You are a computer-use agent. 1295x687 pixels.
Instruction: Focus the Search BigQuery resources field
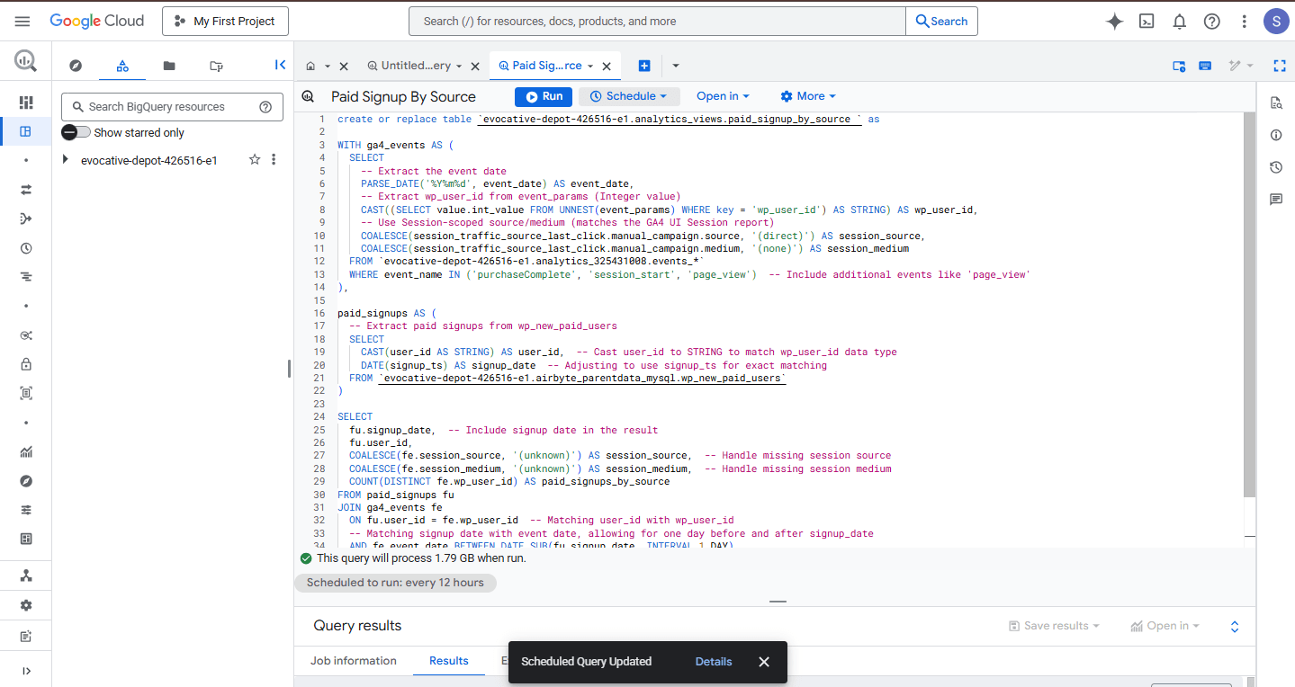coord(172,106)
